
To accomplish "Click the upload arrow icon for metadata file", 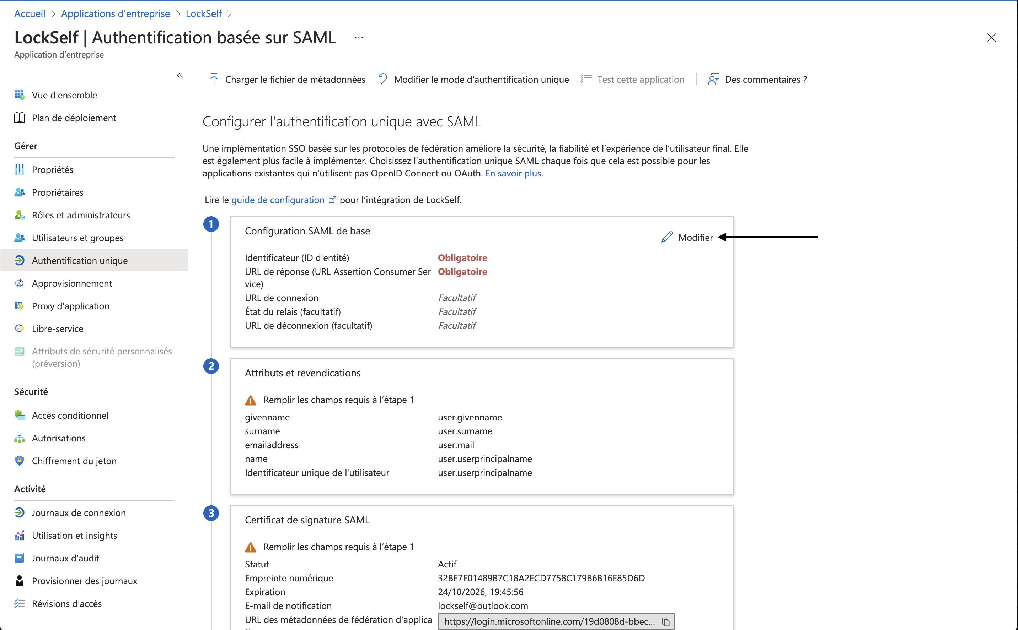I will click(214, 79).
